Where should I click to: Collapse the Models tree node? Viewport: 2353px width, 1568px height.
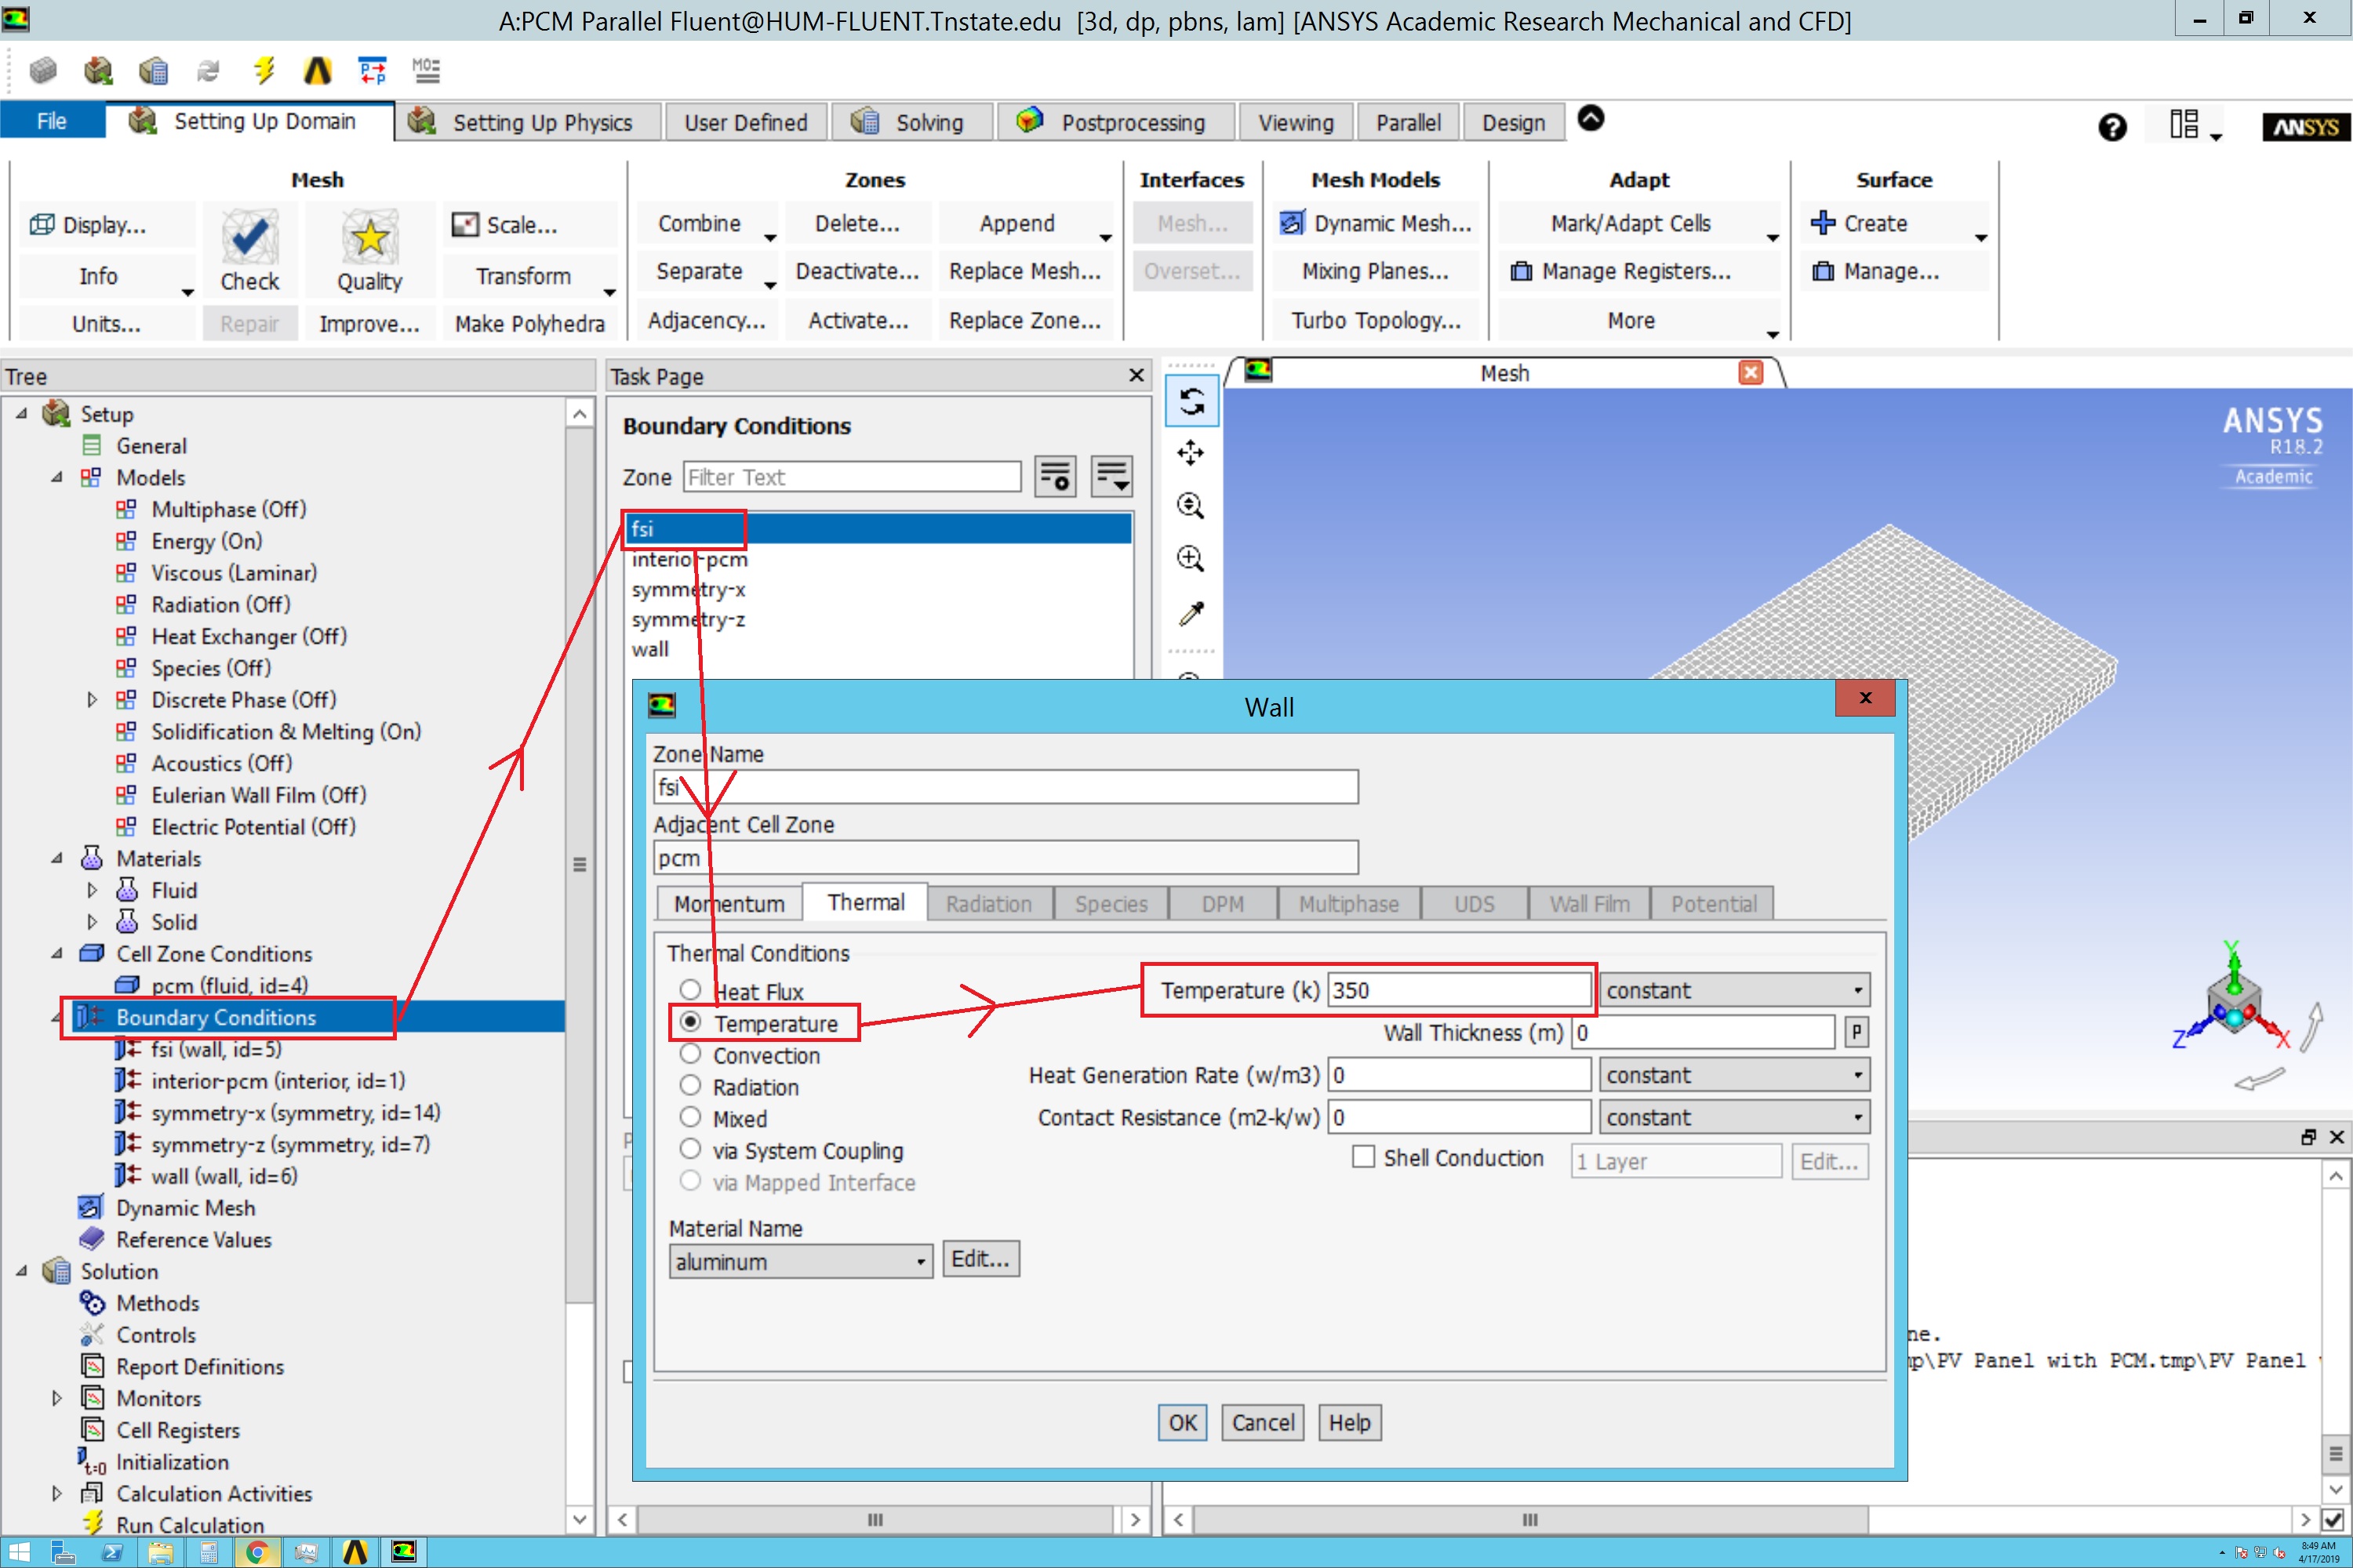(x=57, y=477)
